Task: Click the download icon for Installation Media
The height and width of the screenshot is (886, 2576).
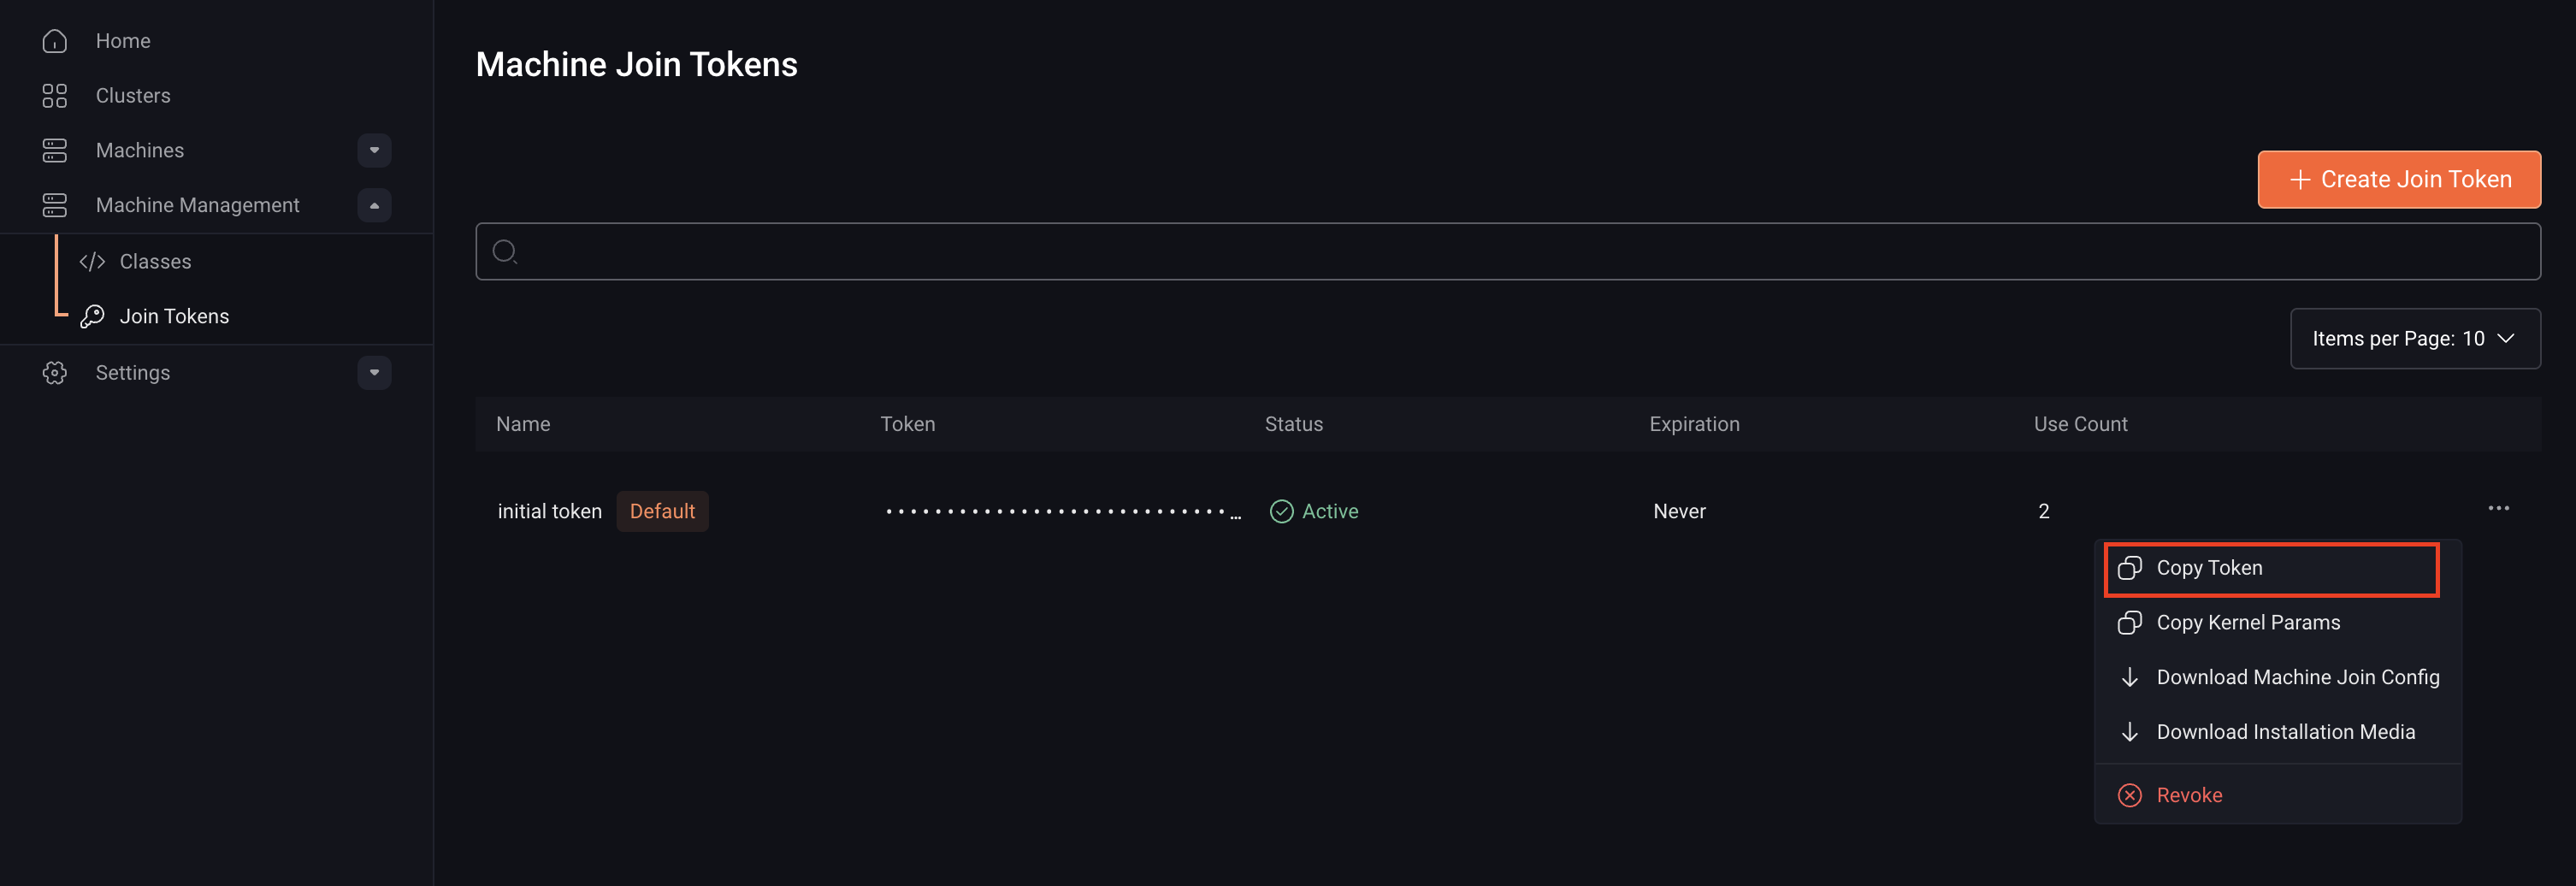Action: pyautogui.click(x=2130, y=731)
